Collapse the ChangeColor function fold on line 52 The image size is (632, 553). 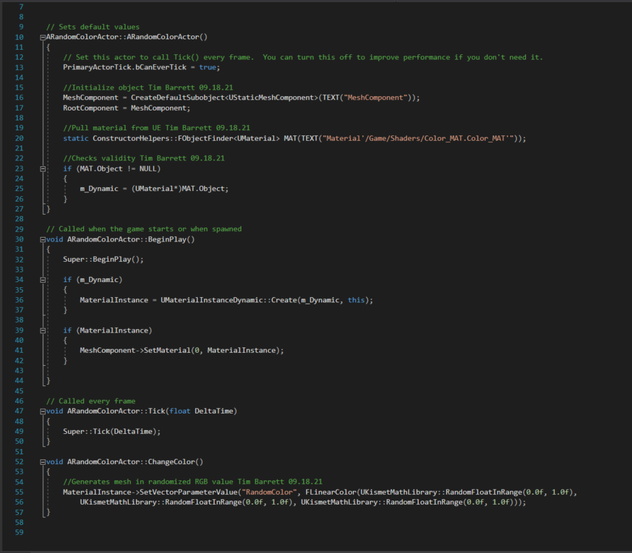43,462
